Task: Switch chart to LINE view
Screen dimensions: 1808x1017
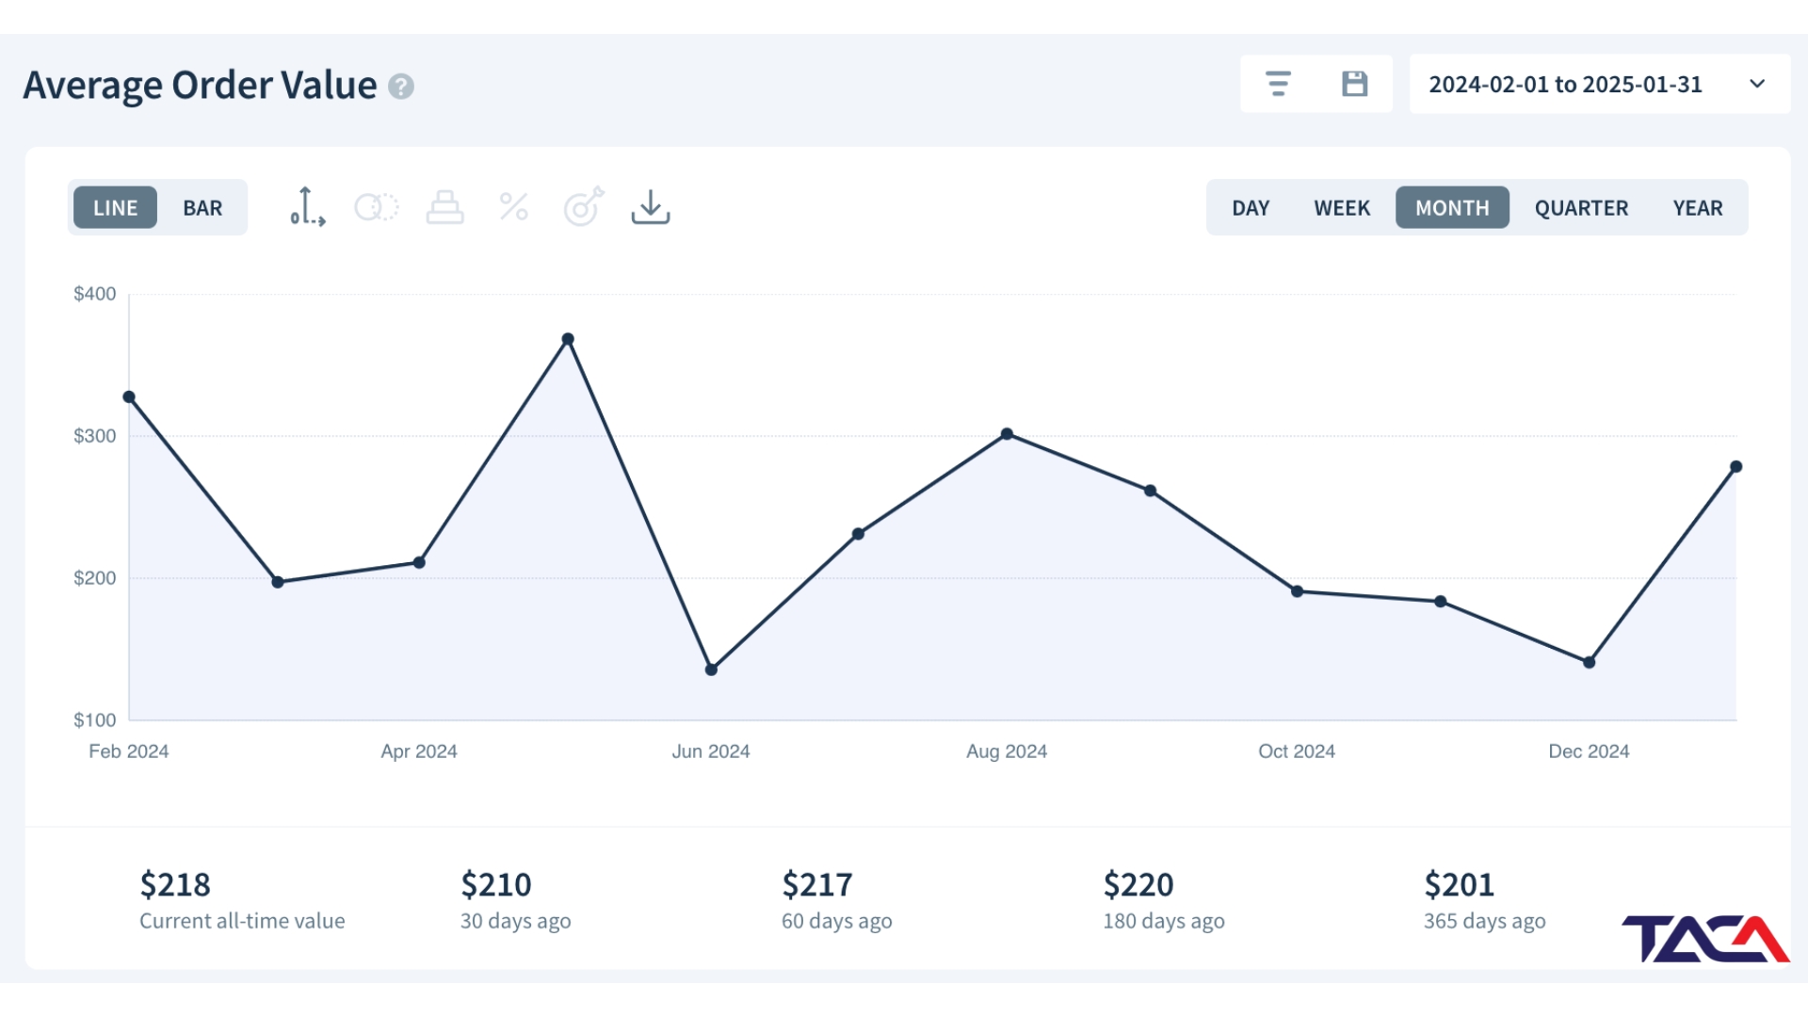Action: (x=115, y=208)
